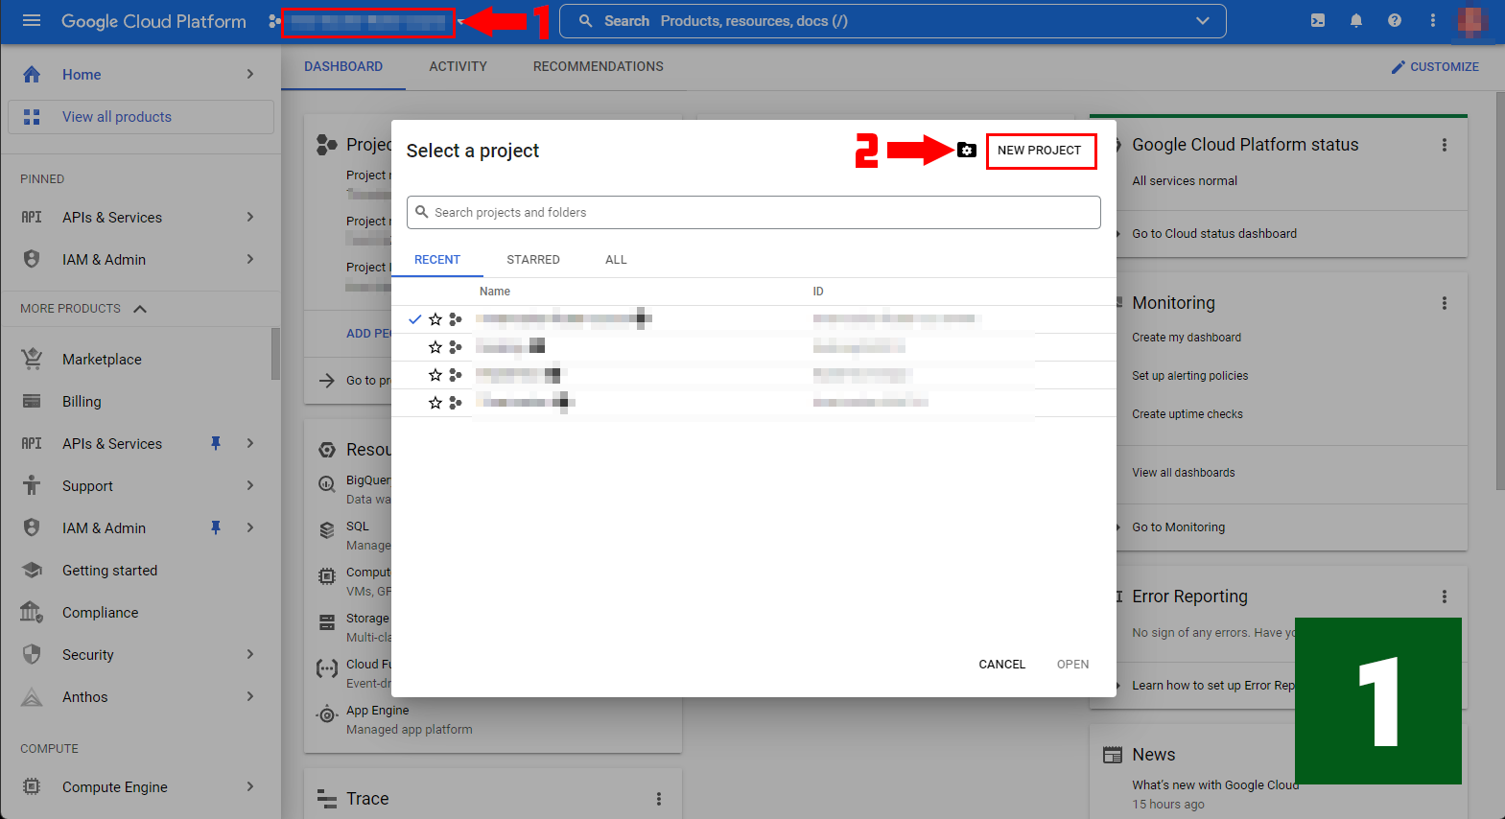
Task: Open the search bar dropdown arrow
Action: click(x=1203, y=20)
